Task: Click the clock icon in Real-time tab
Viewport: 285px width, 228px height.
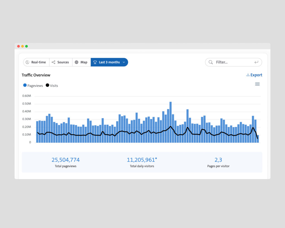Action: [28, 62]
